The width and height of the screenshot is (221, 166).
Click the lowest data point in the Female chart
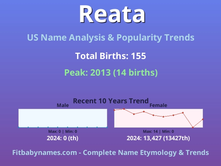[x=193, y=127]
